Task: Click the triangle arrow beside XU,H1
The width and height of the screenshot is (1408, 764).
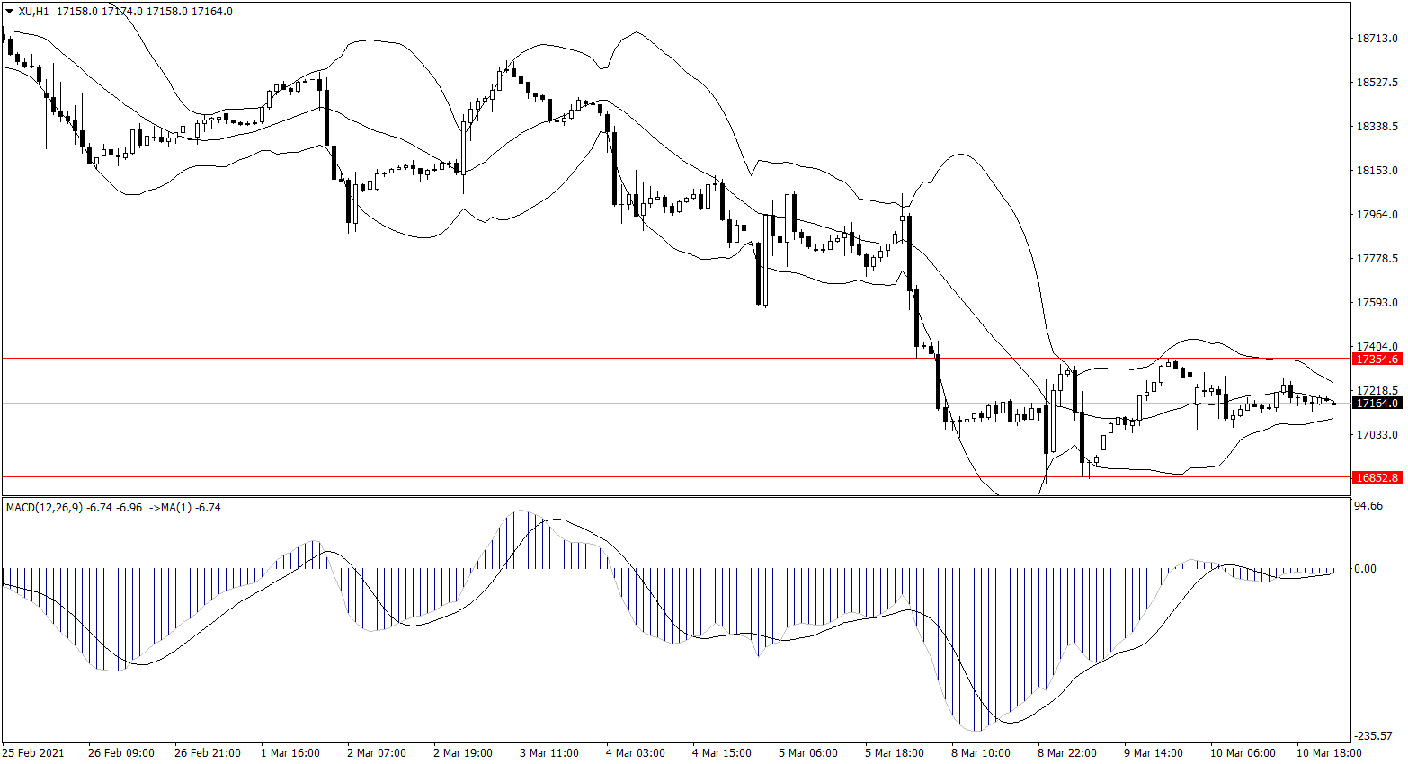Action: (x=9, y=12)
